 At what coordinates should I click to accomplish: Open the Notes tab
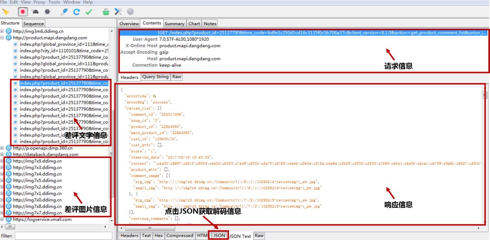click(x=210, y=24)
